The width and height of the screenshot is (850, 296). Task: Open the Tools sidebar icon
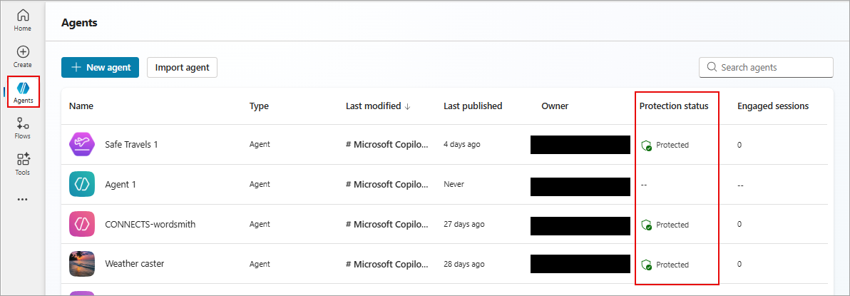pos(23,160)
